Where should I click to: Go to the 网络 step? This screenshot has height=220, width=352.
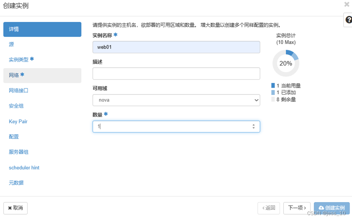pos(42,75)
